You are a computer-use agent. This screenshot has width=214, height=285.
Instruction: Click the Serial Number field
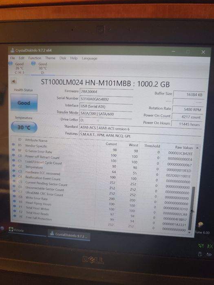point(106,99)
